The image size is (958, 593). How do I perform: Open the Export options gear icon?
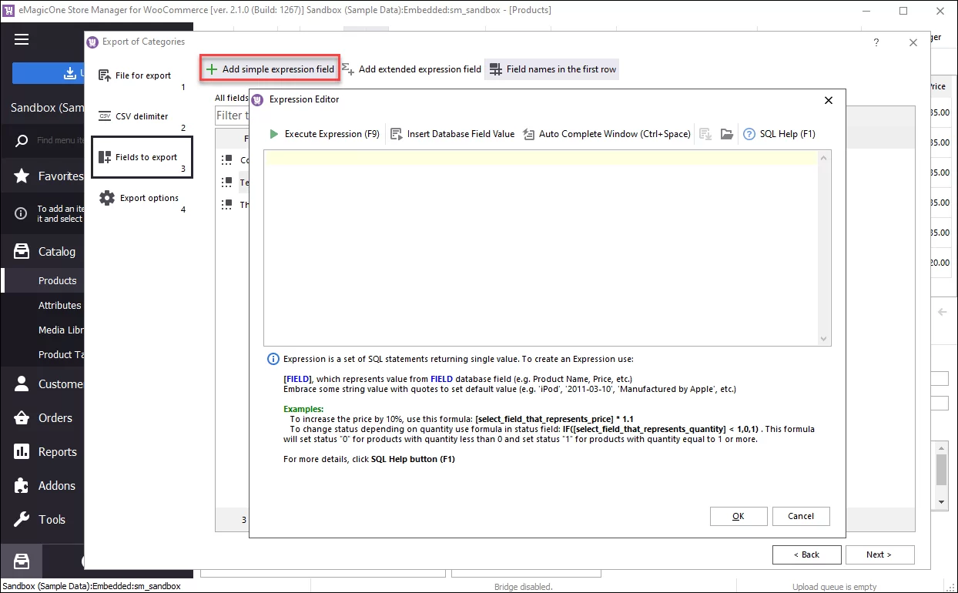(106, 197)
